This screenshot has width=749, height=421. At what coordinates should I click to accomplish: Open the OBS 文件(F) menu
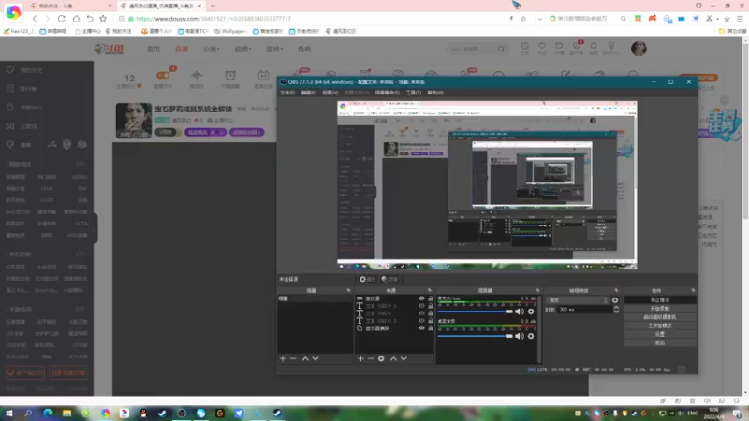[287, 93]
